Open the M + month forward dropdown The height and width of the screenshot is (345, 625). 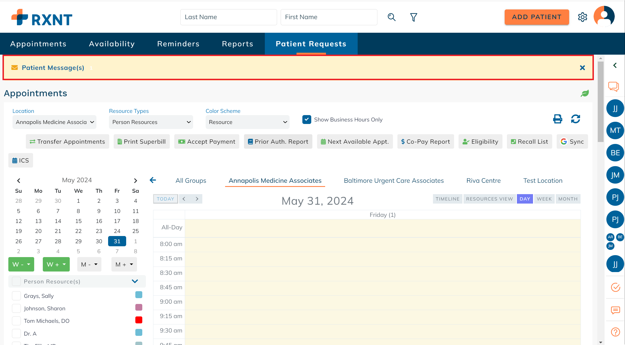(124, 264)
